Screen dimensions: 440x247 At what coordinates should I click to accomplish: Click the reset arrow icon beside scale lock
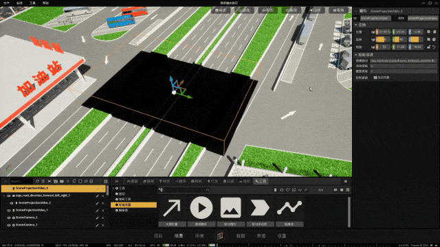click(x=434, y=47)
